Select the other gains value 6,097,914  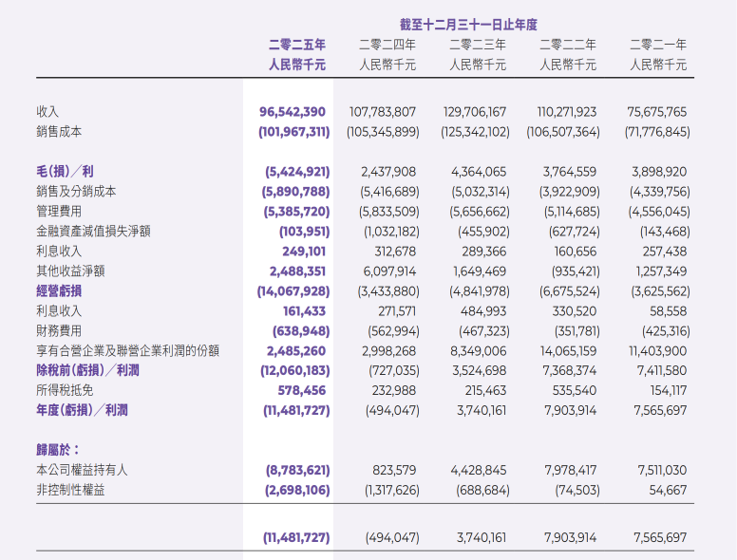(x=389, y=271)
